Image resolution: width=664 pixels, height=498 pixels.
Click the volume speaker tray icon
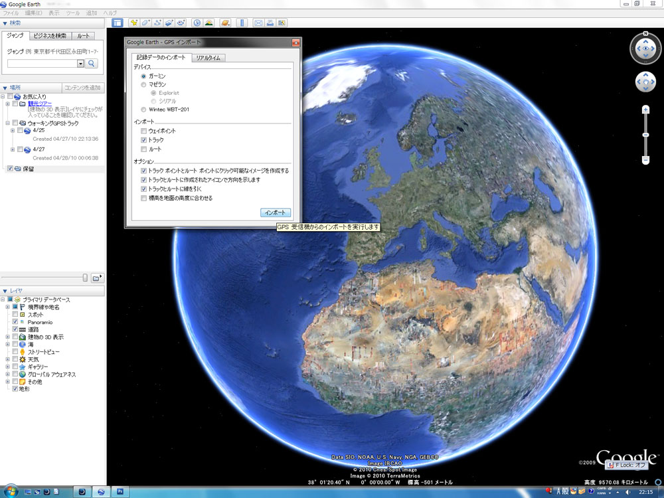pos(628,491)
